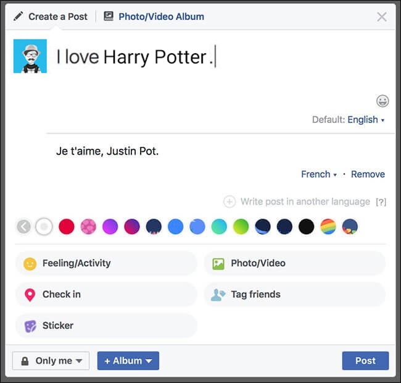Choose the magenta-to-purple gradient swatch
The height and width of the screenshot is (383, 401).
(132, 227)
